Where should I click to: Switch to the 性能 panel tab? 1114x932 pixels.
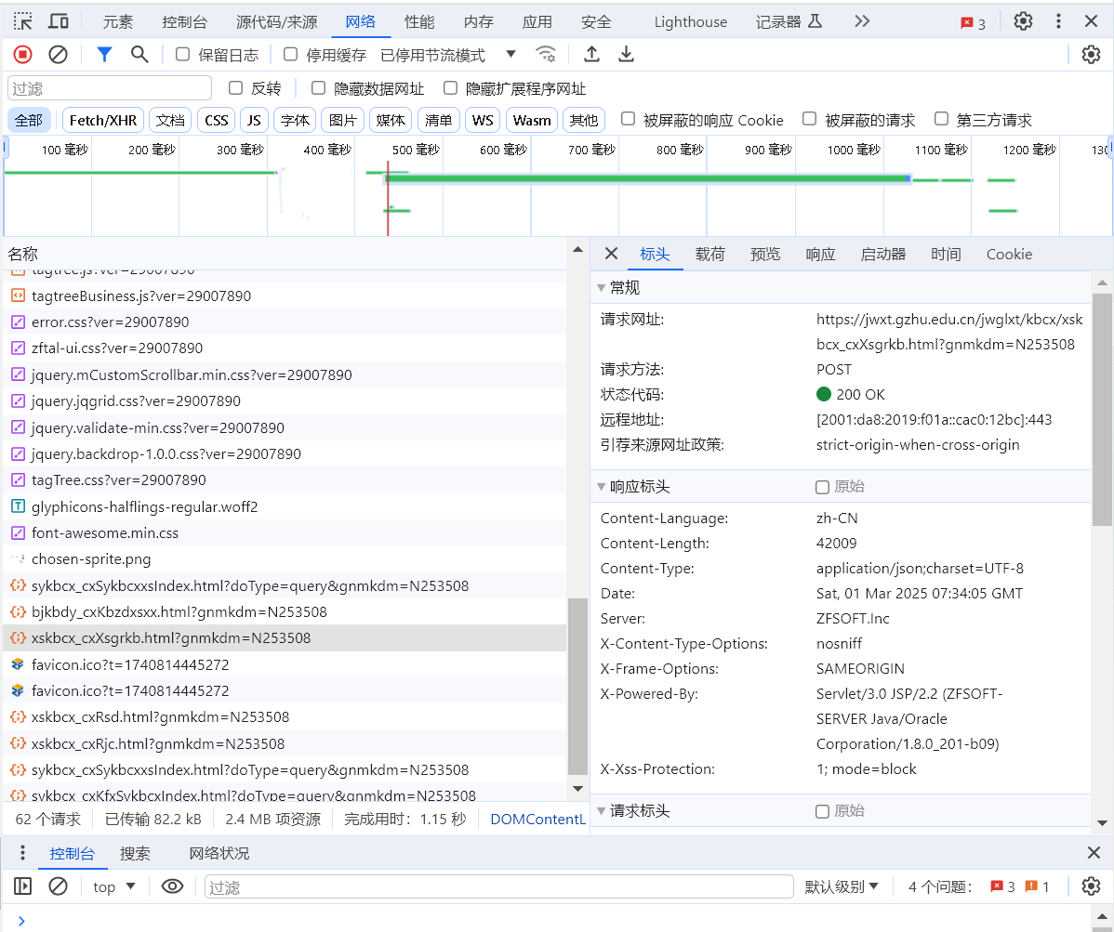coord(418,21)
